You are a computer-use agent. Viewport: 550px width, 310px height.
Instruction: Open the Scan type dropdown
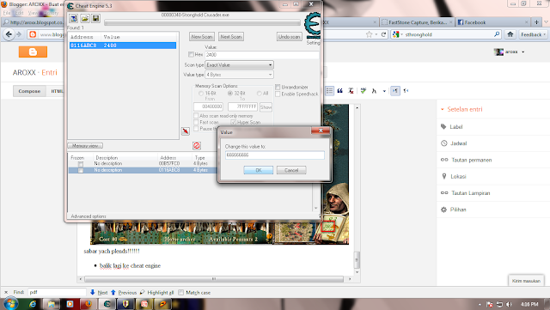[x=239, y=65]
